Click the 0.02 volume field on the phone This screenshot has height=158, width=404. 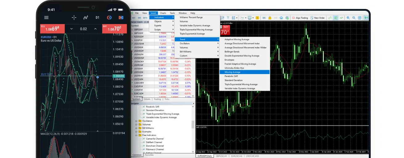(84, 29)
